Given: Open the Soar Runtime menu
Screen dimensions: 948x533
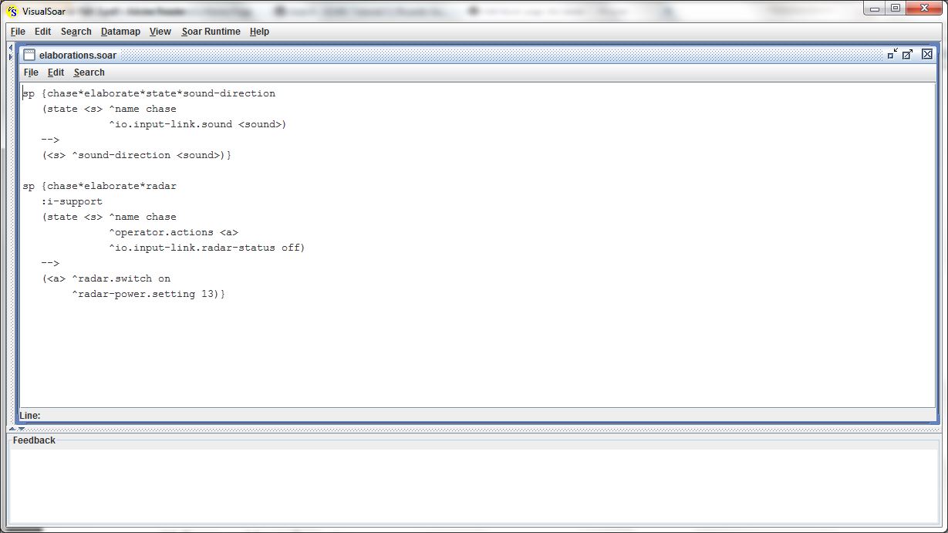Looking at the screenshot, I should [211, 32].
